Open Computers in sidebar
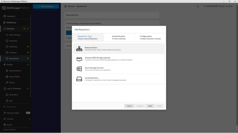Image resolution: width=238 pixels, height=133 pixels. click(x=13, y=41)
